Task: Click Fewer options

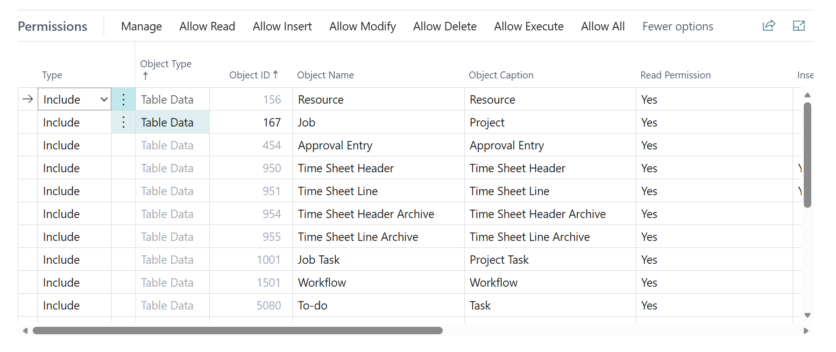Action: click(677, 27)
